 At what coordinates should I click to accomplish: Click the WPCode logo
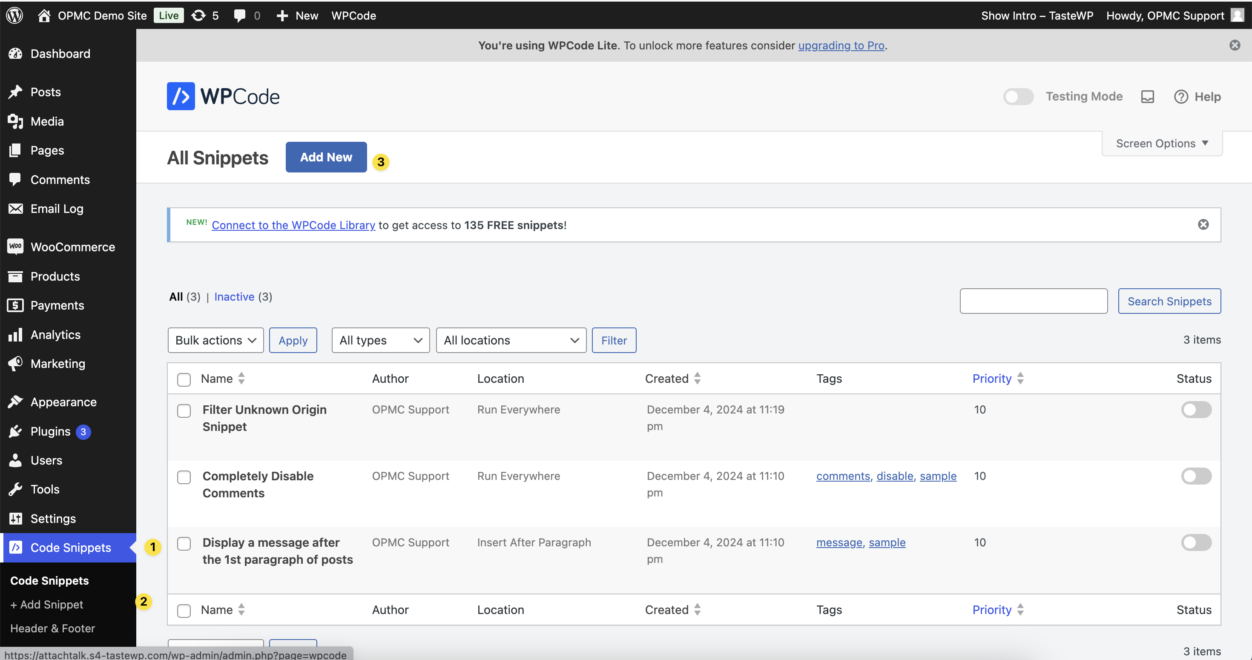[223, 96]
